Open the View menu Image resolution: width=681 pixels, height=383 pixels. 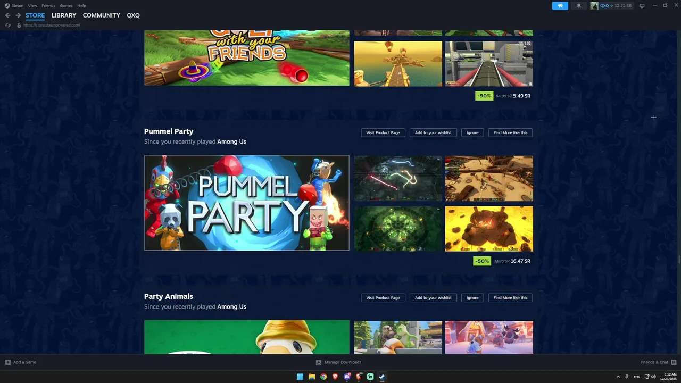point(32,5)
